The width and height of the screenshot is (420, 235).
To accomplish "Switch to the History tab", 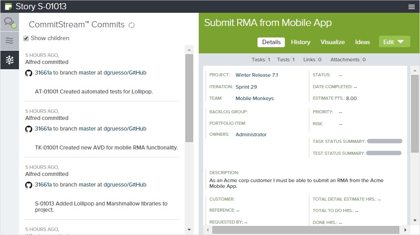I will (300, 42).
